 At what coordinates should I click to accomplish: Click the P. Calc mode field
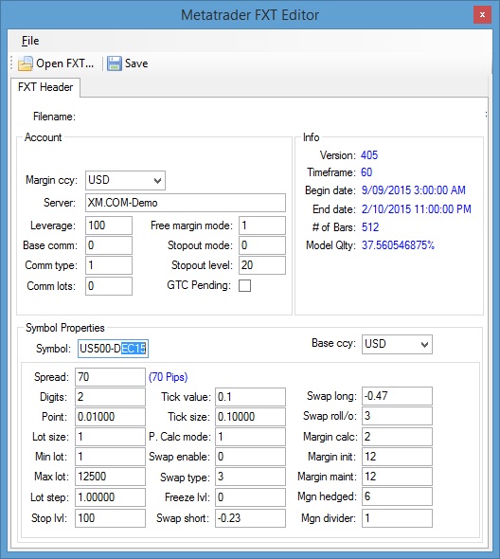point(250,437)
